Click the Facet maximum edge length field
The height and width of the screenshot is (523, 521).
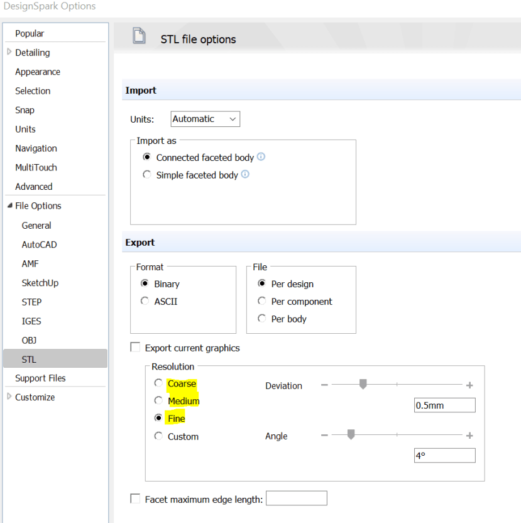tap(297, 498)
